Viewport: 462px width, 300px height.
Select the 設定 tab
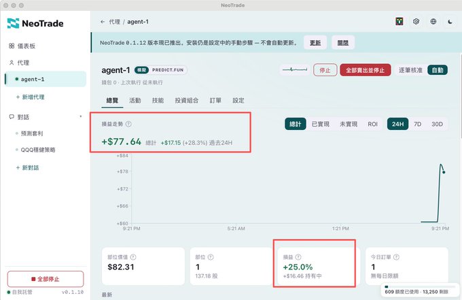(238, 101)
